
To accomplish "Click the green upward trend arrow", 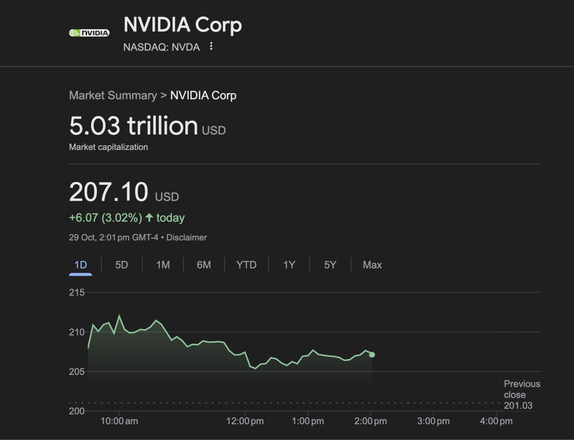I will [149, 217].
